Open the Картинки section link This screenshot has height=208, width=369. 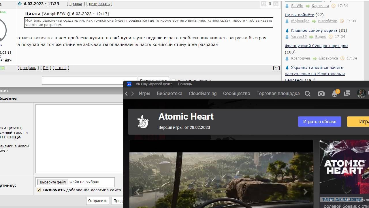[x=320, y=6]
